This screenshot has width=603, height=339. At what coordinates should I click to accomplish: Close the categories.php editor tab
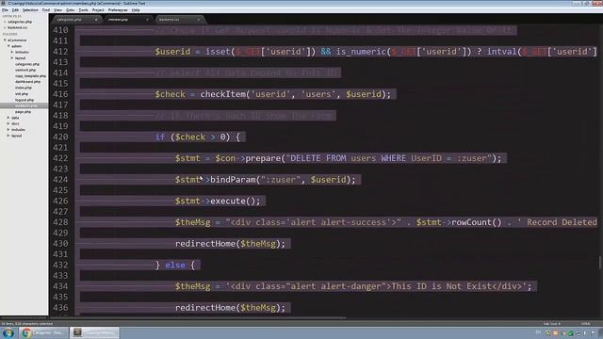pyautogui.click(x=96, y=19)
